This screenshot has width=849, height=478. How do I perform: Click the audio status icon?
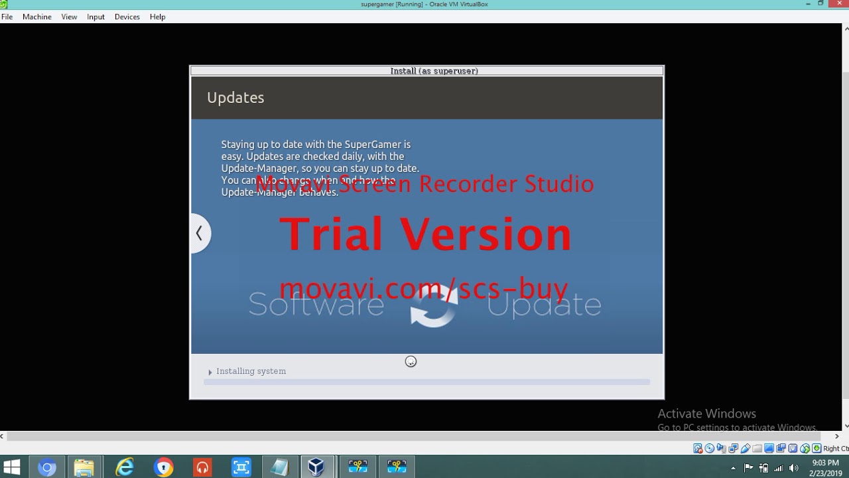pos(722,448)
